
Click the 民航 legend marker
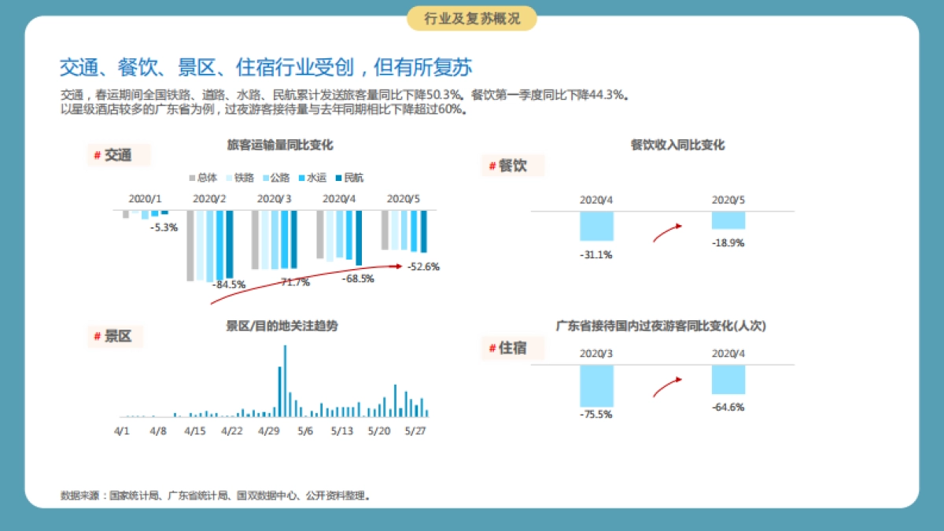pos(338,178)
